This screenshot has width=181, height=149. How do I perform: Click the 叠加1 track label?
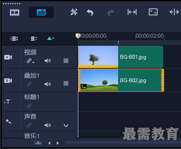[x=32, y=76]
